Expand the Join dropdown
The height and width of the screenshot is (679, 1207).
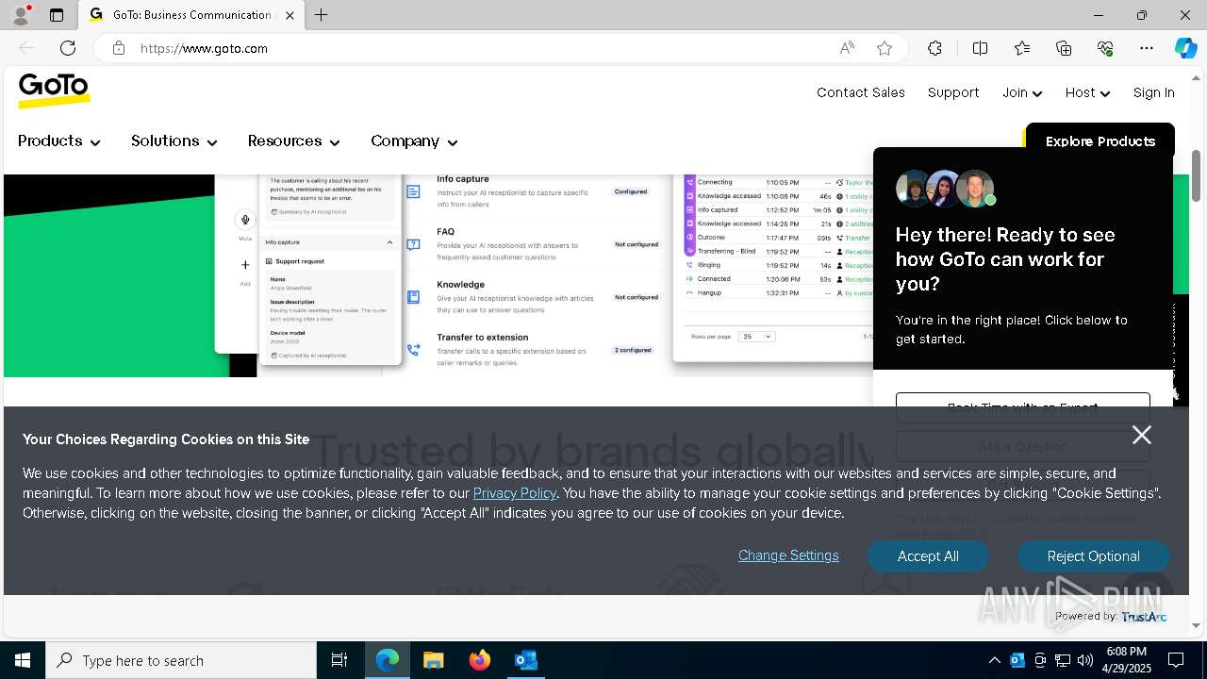click(1022, 92)
